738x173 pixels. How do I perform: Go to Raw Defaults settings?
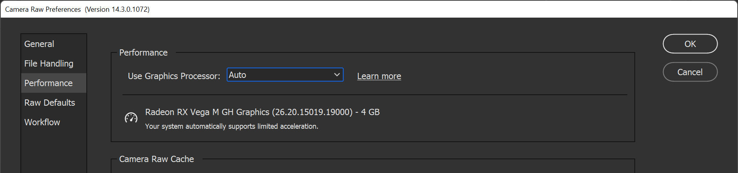[x=49, y=103]
